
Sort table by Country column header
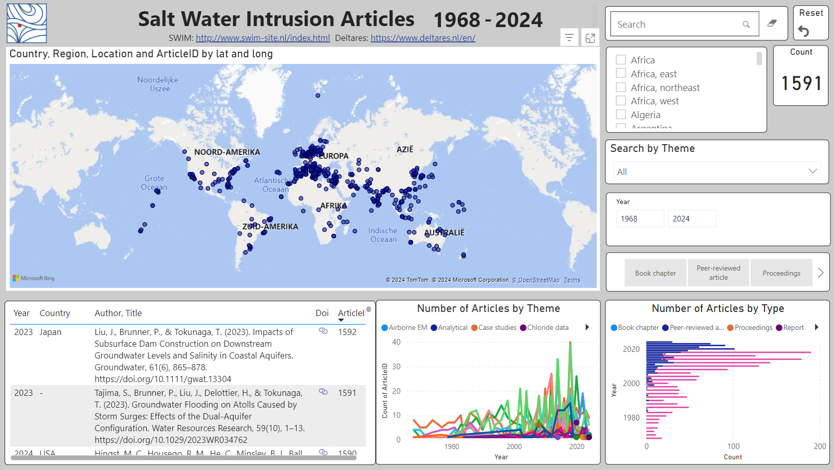tap(55, 313)
